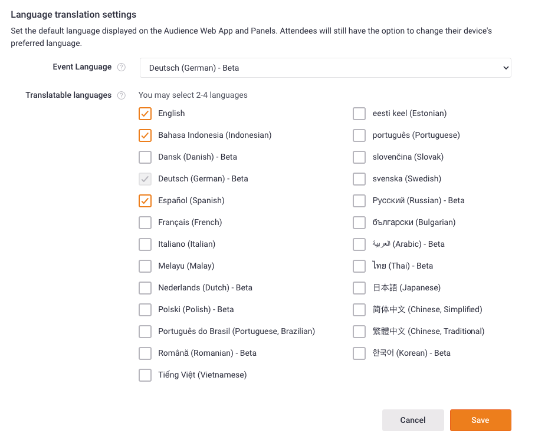
Task: Select Français (French) as translatable language
Action: 145,222
